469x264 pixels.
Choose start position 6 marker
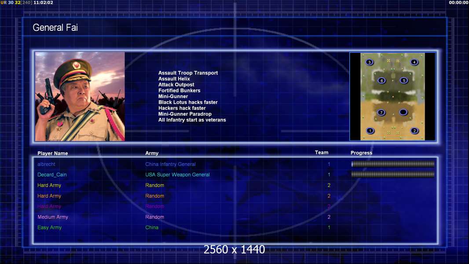[381, 81]
